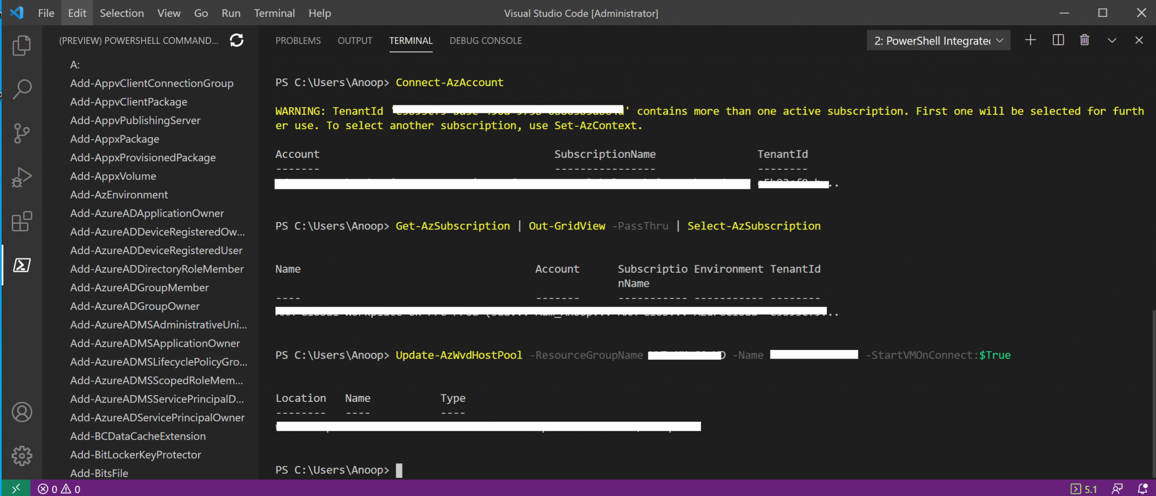The height and width of the screenshot is (496, 1156).
Task: Click the PowerShell Command Explorer panel title
Action: coord(138,41)
